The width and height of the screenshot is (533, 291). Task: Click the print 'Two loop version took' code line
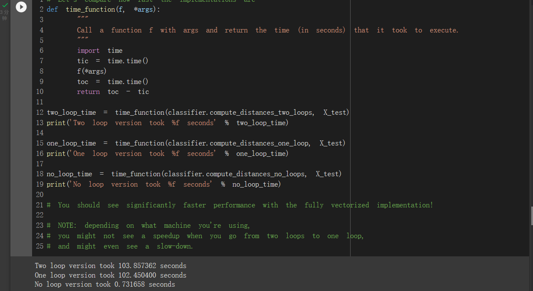(x=167, y=123)
